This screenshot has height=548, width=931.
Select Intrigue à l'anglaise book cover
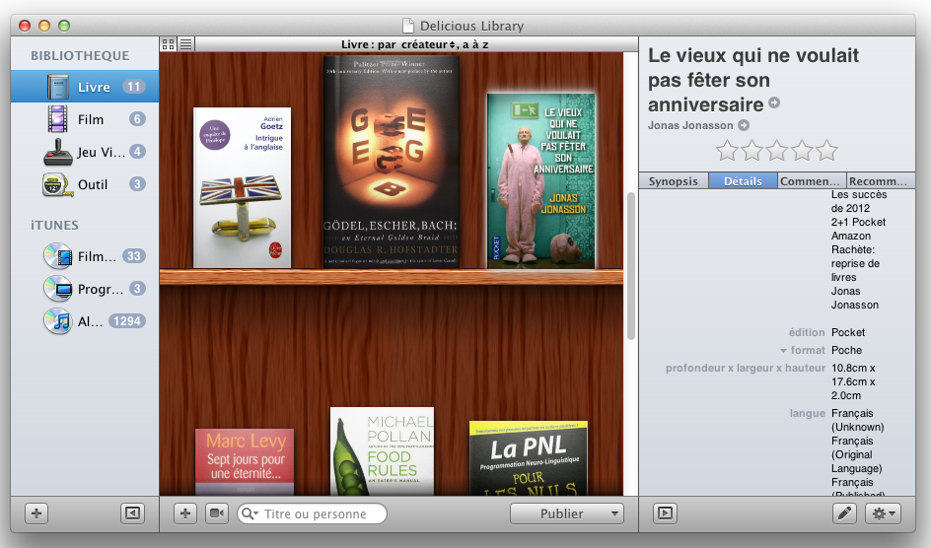[243, 187]
